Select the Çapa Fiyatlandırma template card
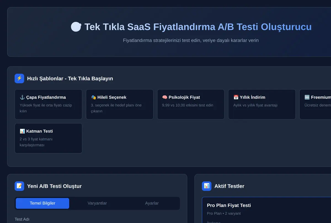Viewport: 331px width, 223px height. pos(48,104)
